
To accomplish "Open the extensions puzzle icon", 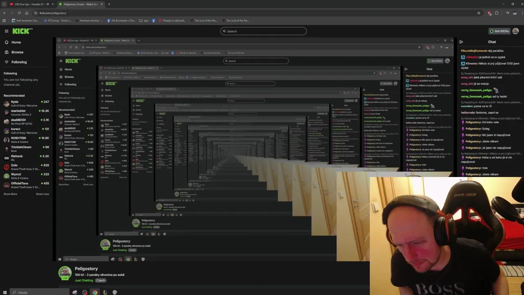I will point(497,13).
